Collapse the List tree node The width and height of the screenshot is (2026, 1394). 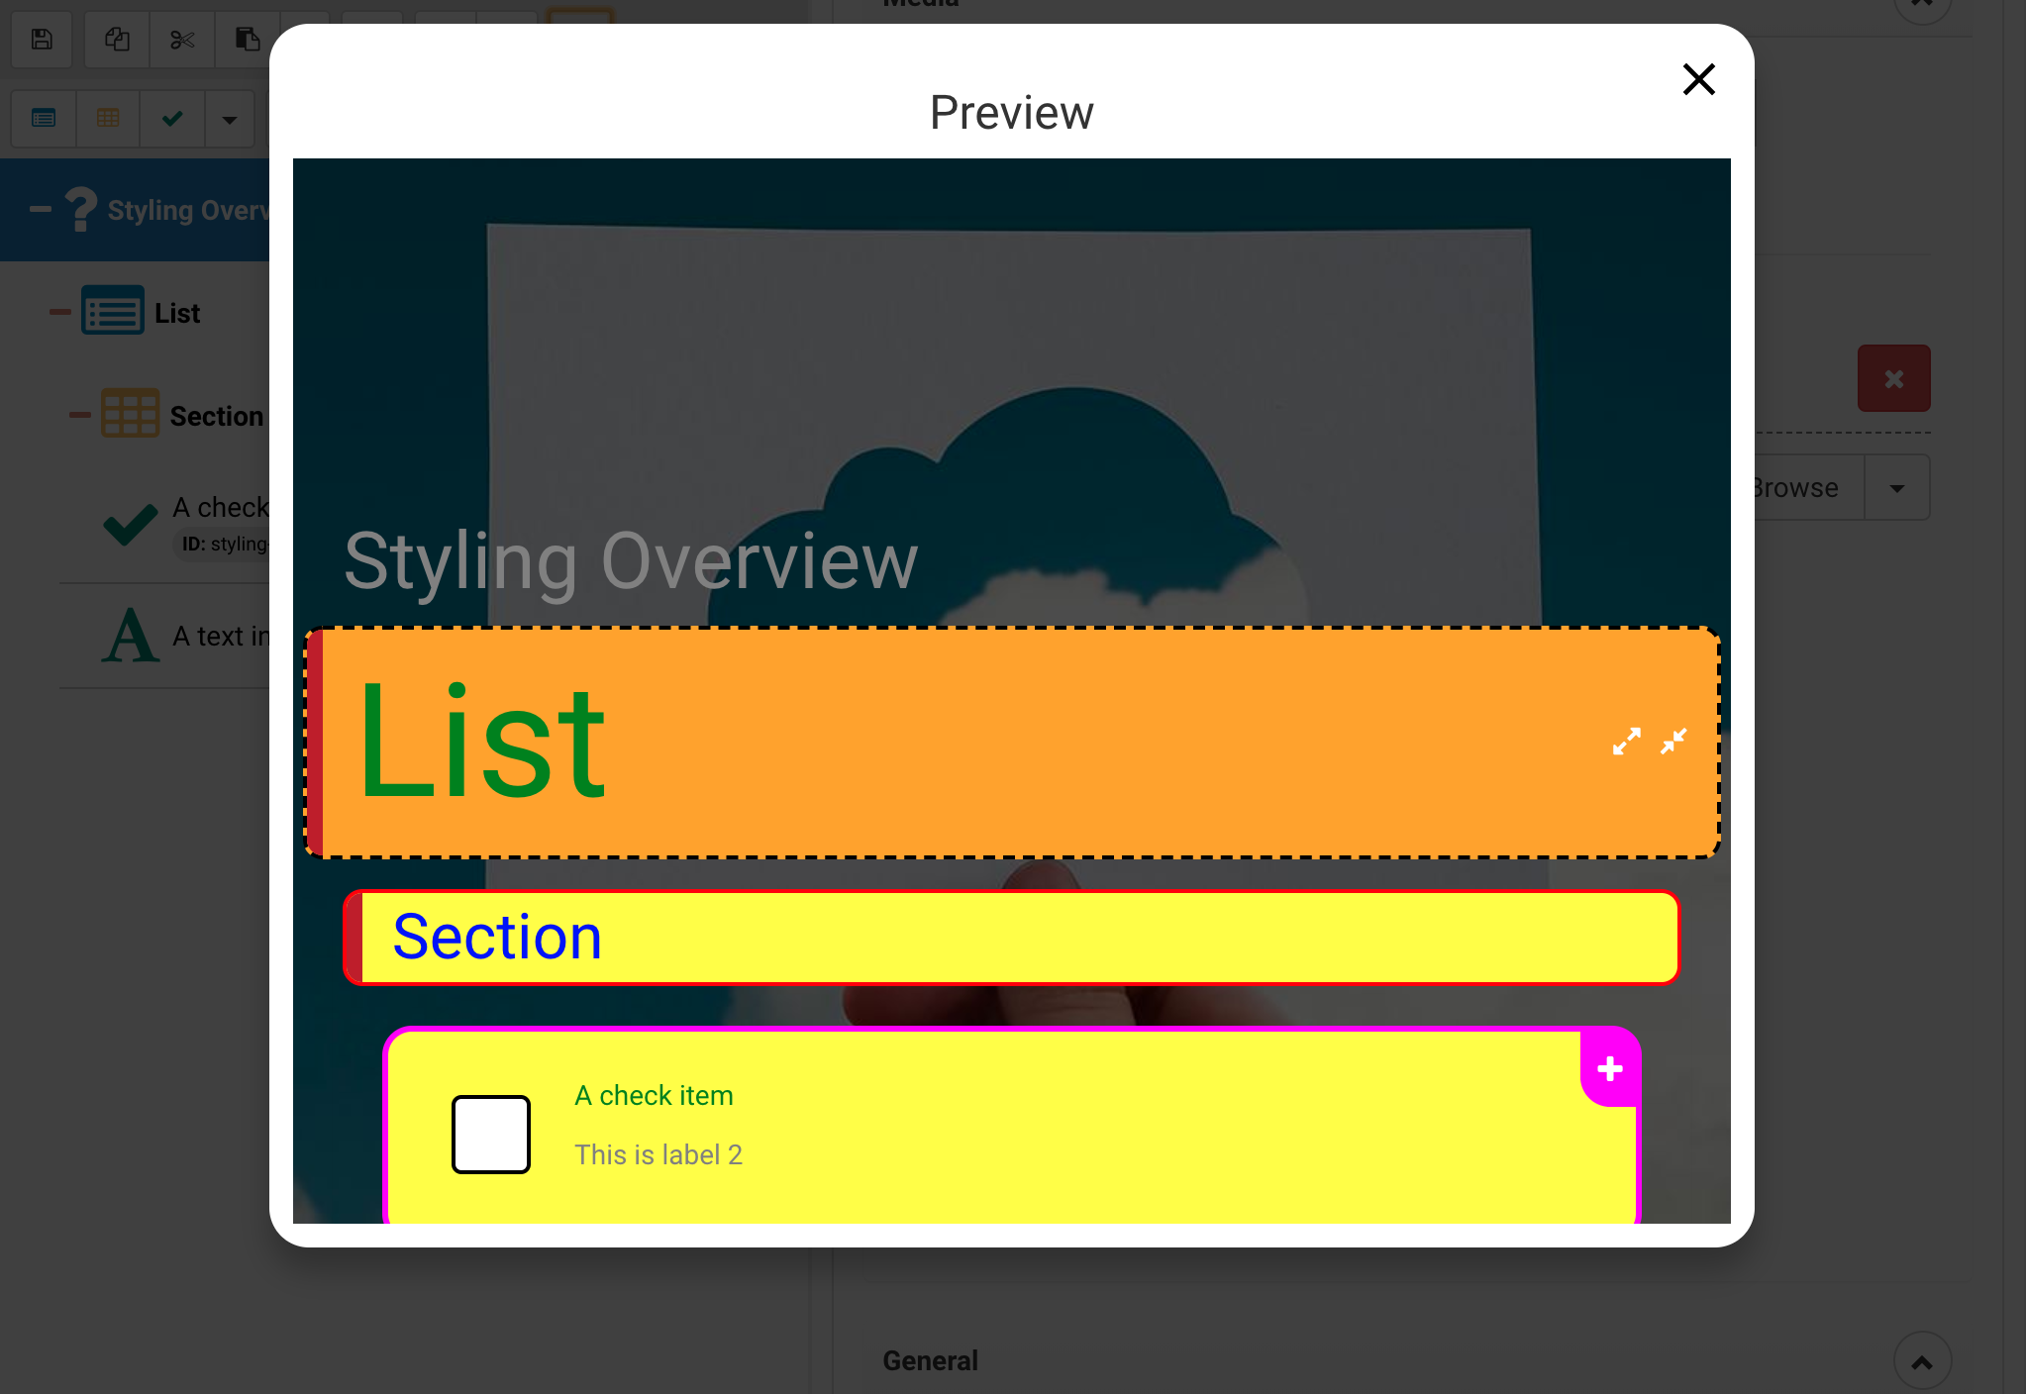[60, 313]
